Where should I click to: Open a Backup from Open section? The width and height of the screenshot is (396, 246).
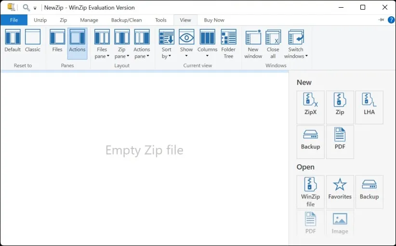(x=369, y=192)
